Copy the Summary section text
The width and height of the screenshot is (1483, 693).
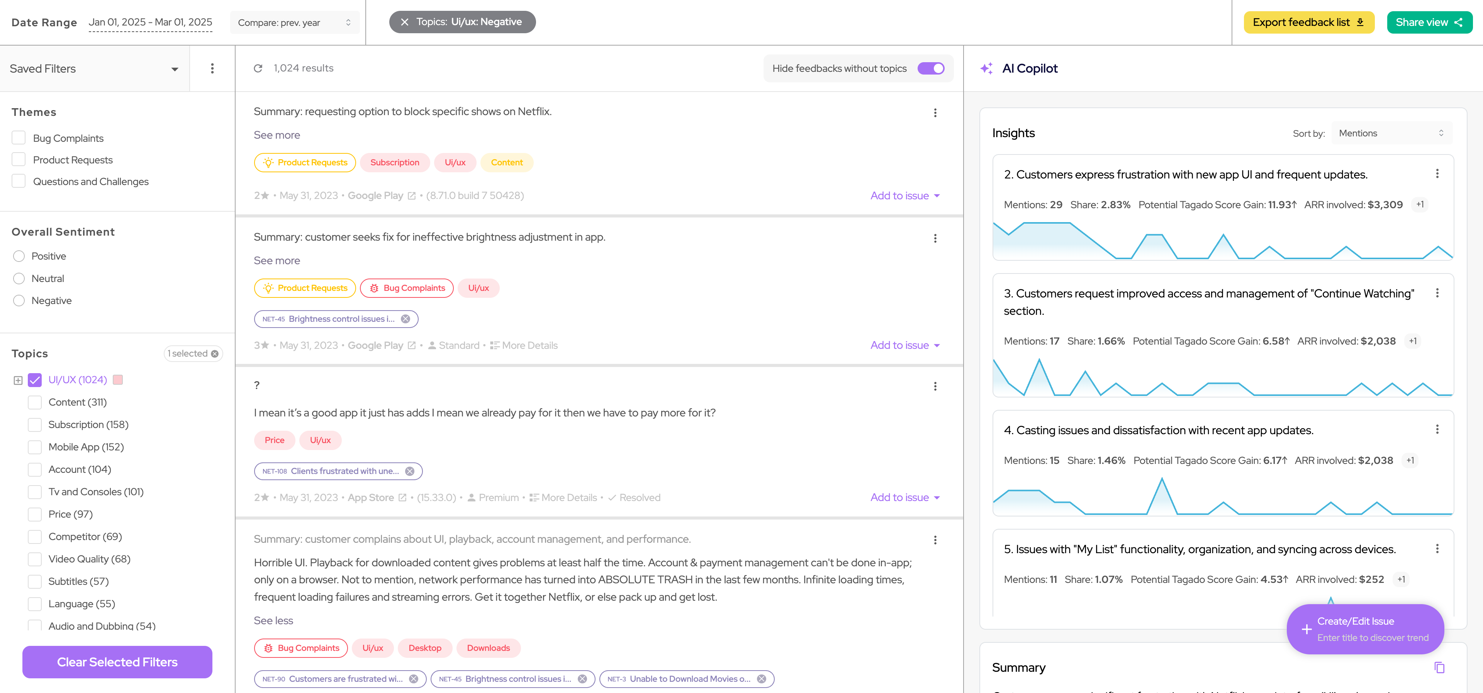(x=1439, y=668)
